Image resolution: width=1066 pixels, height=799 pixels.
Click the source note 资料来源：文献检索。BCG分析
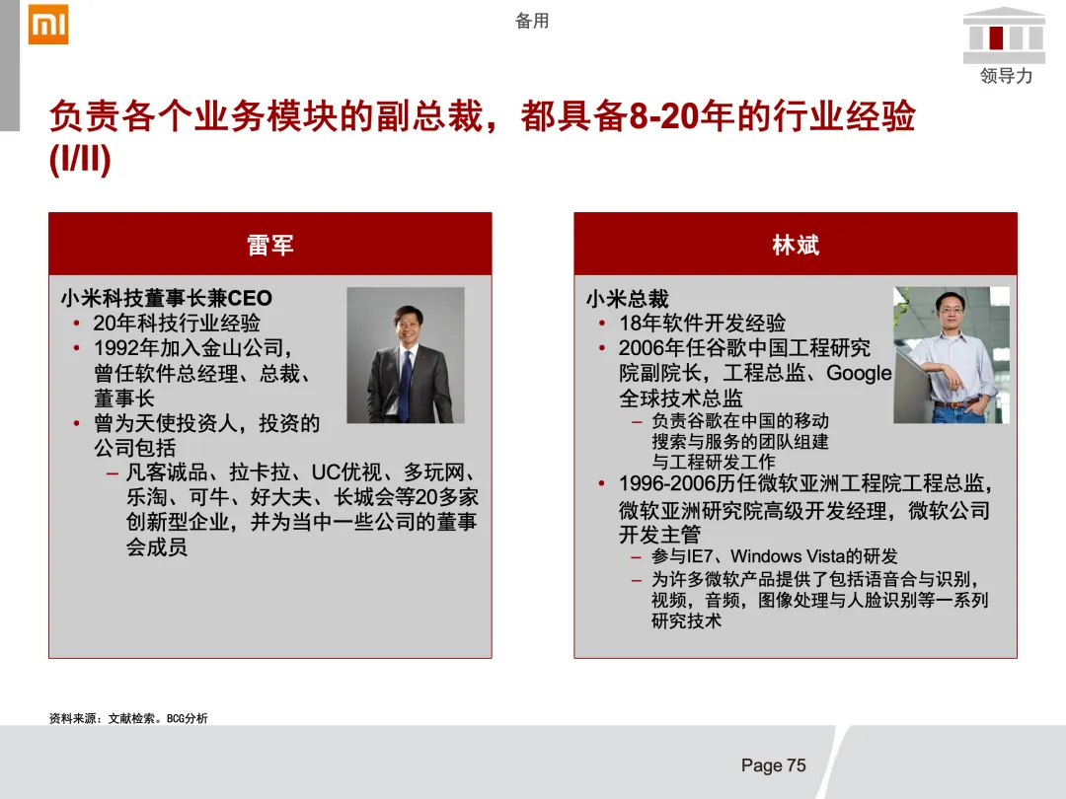(128, 718)
